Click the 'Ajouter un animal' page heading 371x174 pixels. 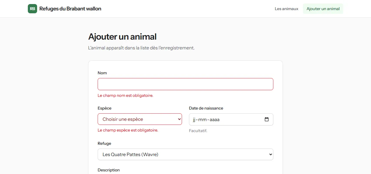pyautogui.click(x=122, y=37)
